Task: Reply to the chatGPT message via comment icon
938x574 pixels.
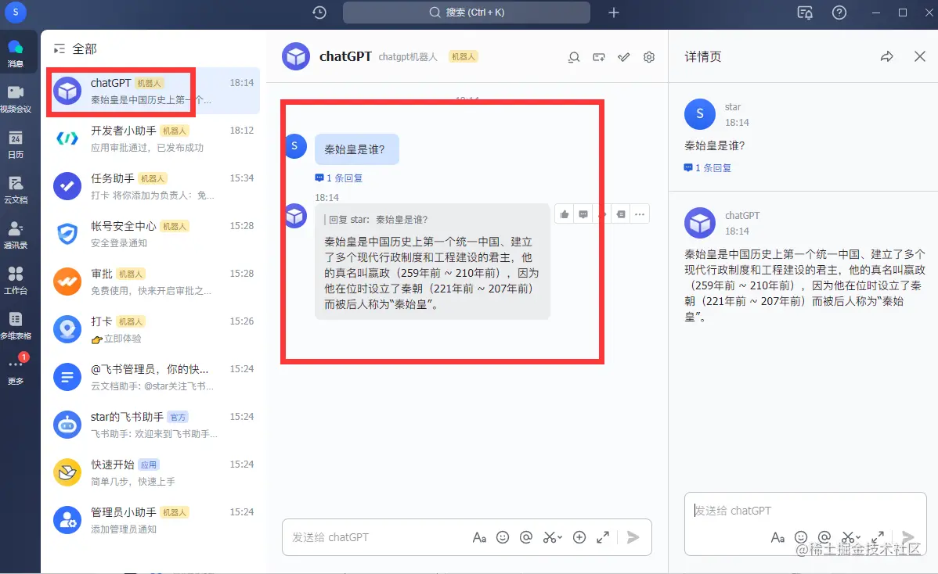Action: (x=583, y=213)
